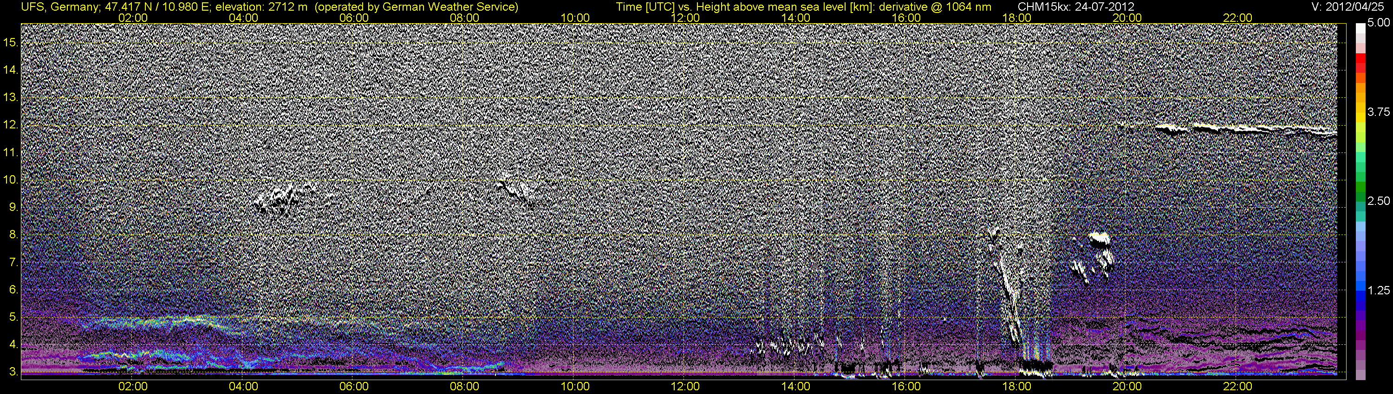Viewport: 1393px width, 394px height.
Task: Click the '10:00' label on the top time axis
Action: (575, 18)
